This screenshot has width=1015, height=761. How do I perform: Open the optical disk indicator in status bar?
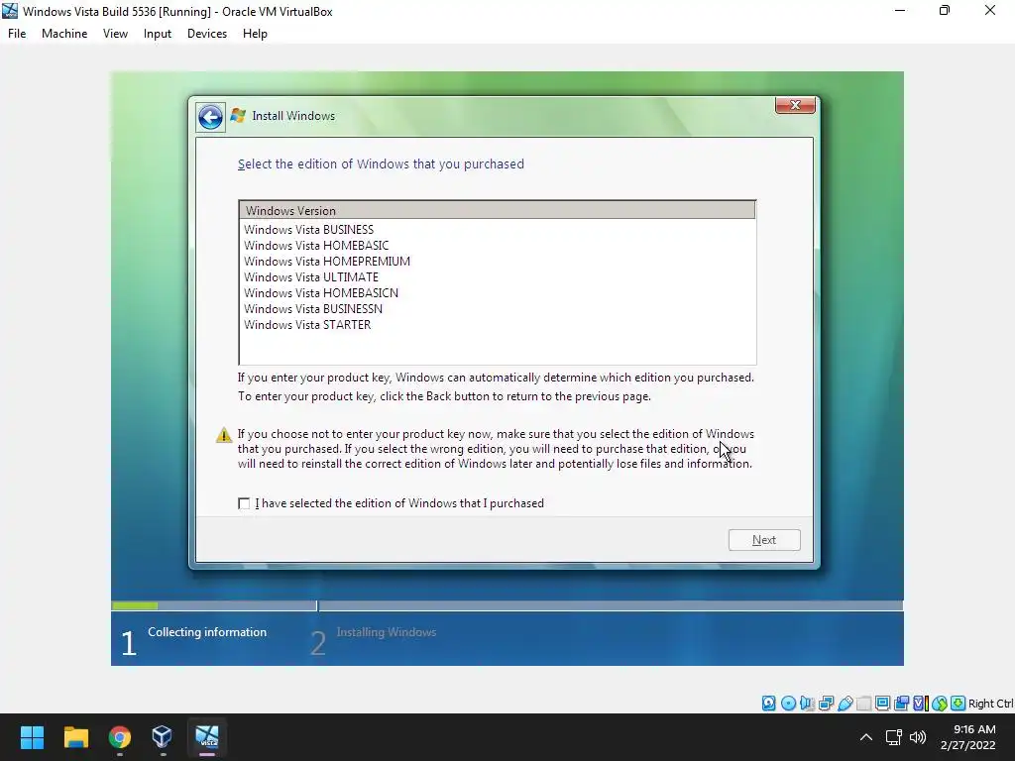point(788,704)
